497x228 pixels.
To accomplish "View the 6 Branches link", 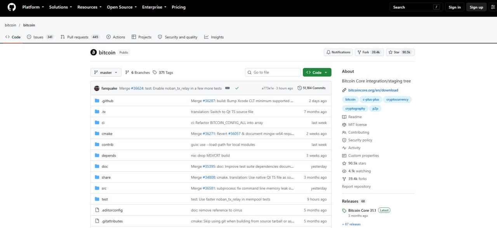I will 137,73.
